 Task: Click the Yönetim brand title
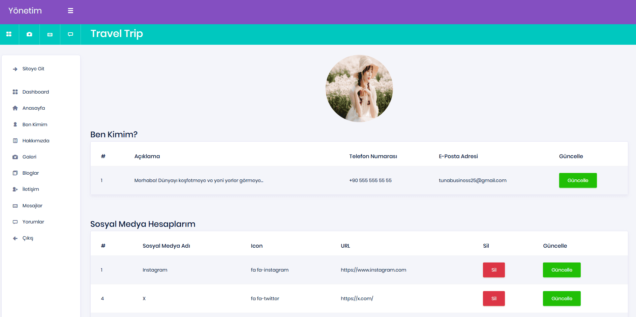[25, 11]
